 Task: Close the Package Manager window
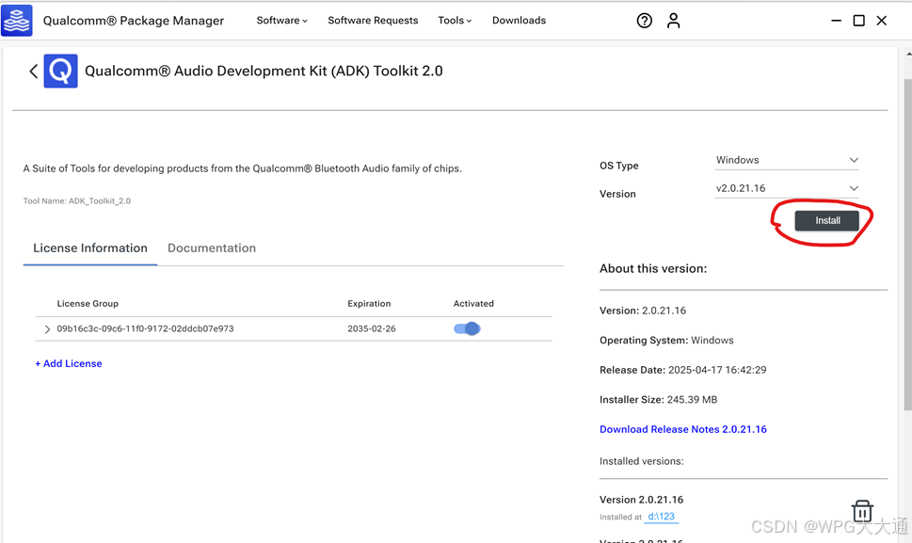(x=881, y=21)
